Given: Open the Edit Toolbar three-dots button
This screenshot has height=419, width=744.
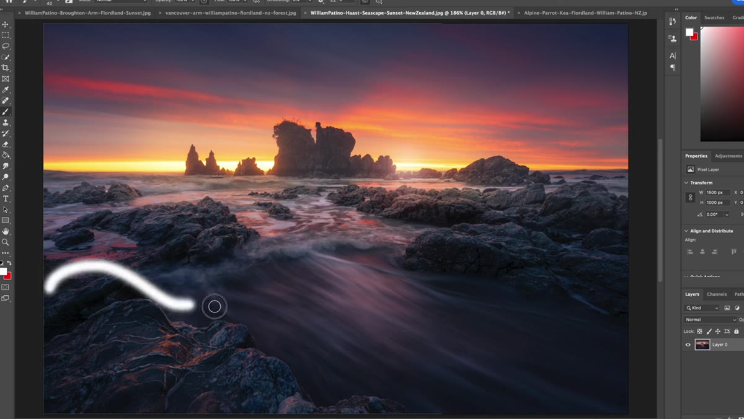Looking at the screenshot, I should 6,253.
